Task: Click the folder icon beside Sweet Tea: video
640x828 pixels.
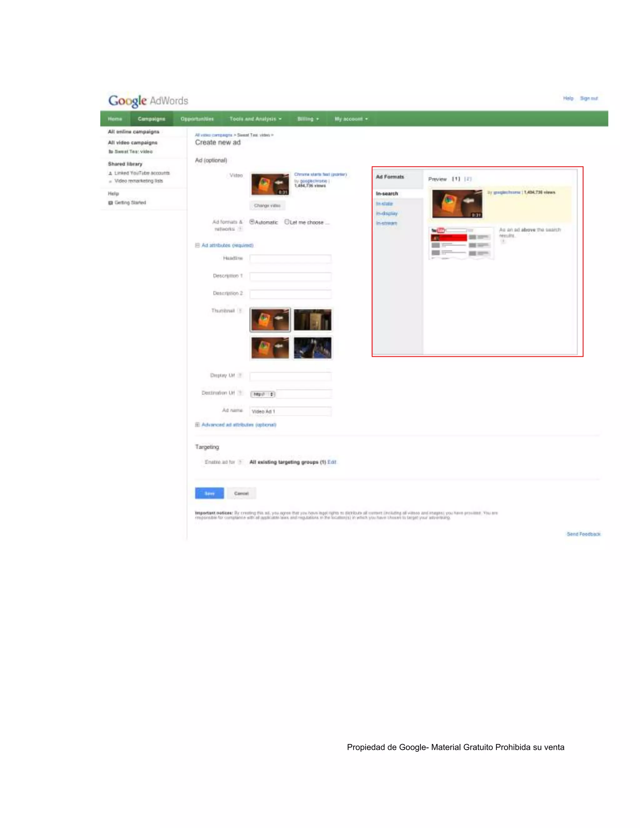Action: (111, 152)
